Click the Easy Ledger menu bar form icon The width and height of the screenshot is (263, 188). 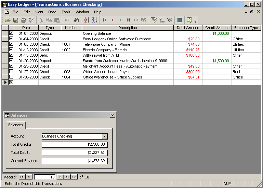click(x=7, y=12)
